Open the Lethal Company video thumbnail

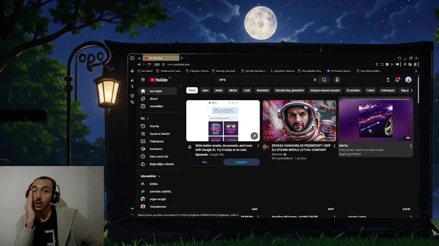coord(299,121)
